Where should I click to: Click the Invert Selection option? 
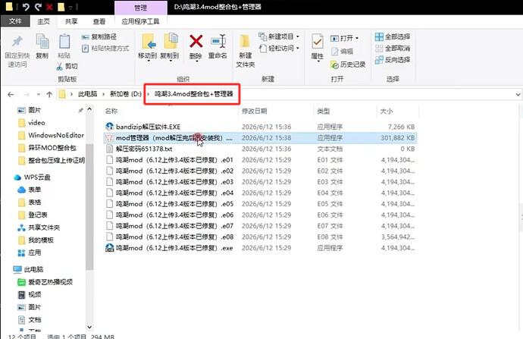(x=393, y=60)
